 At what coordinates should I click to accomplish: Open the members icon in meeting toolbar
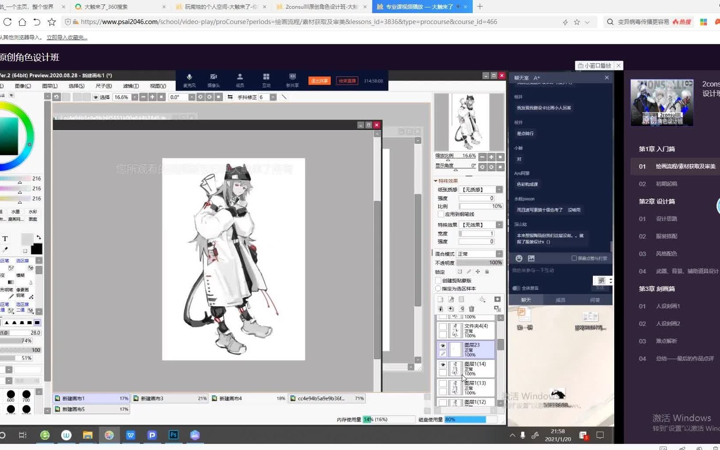point(240,77)
